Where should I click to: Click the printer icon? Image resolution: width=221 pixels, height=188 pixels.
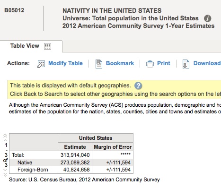(x=150, y=64)
